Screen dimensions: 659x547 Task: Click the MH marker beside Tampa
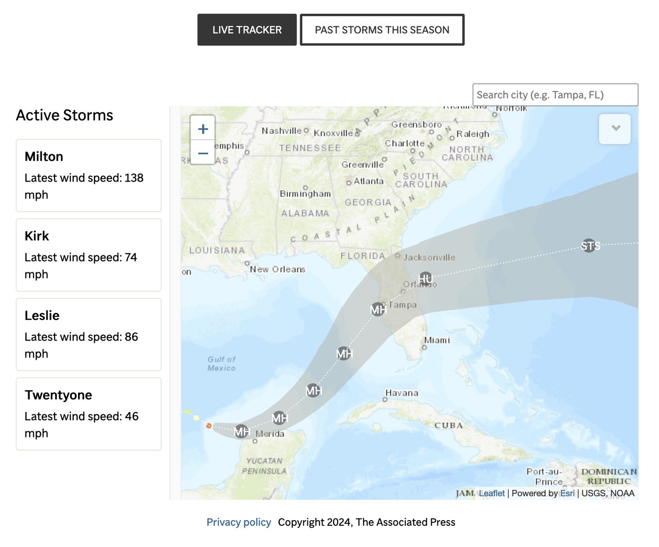[378, 309]
